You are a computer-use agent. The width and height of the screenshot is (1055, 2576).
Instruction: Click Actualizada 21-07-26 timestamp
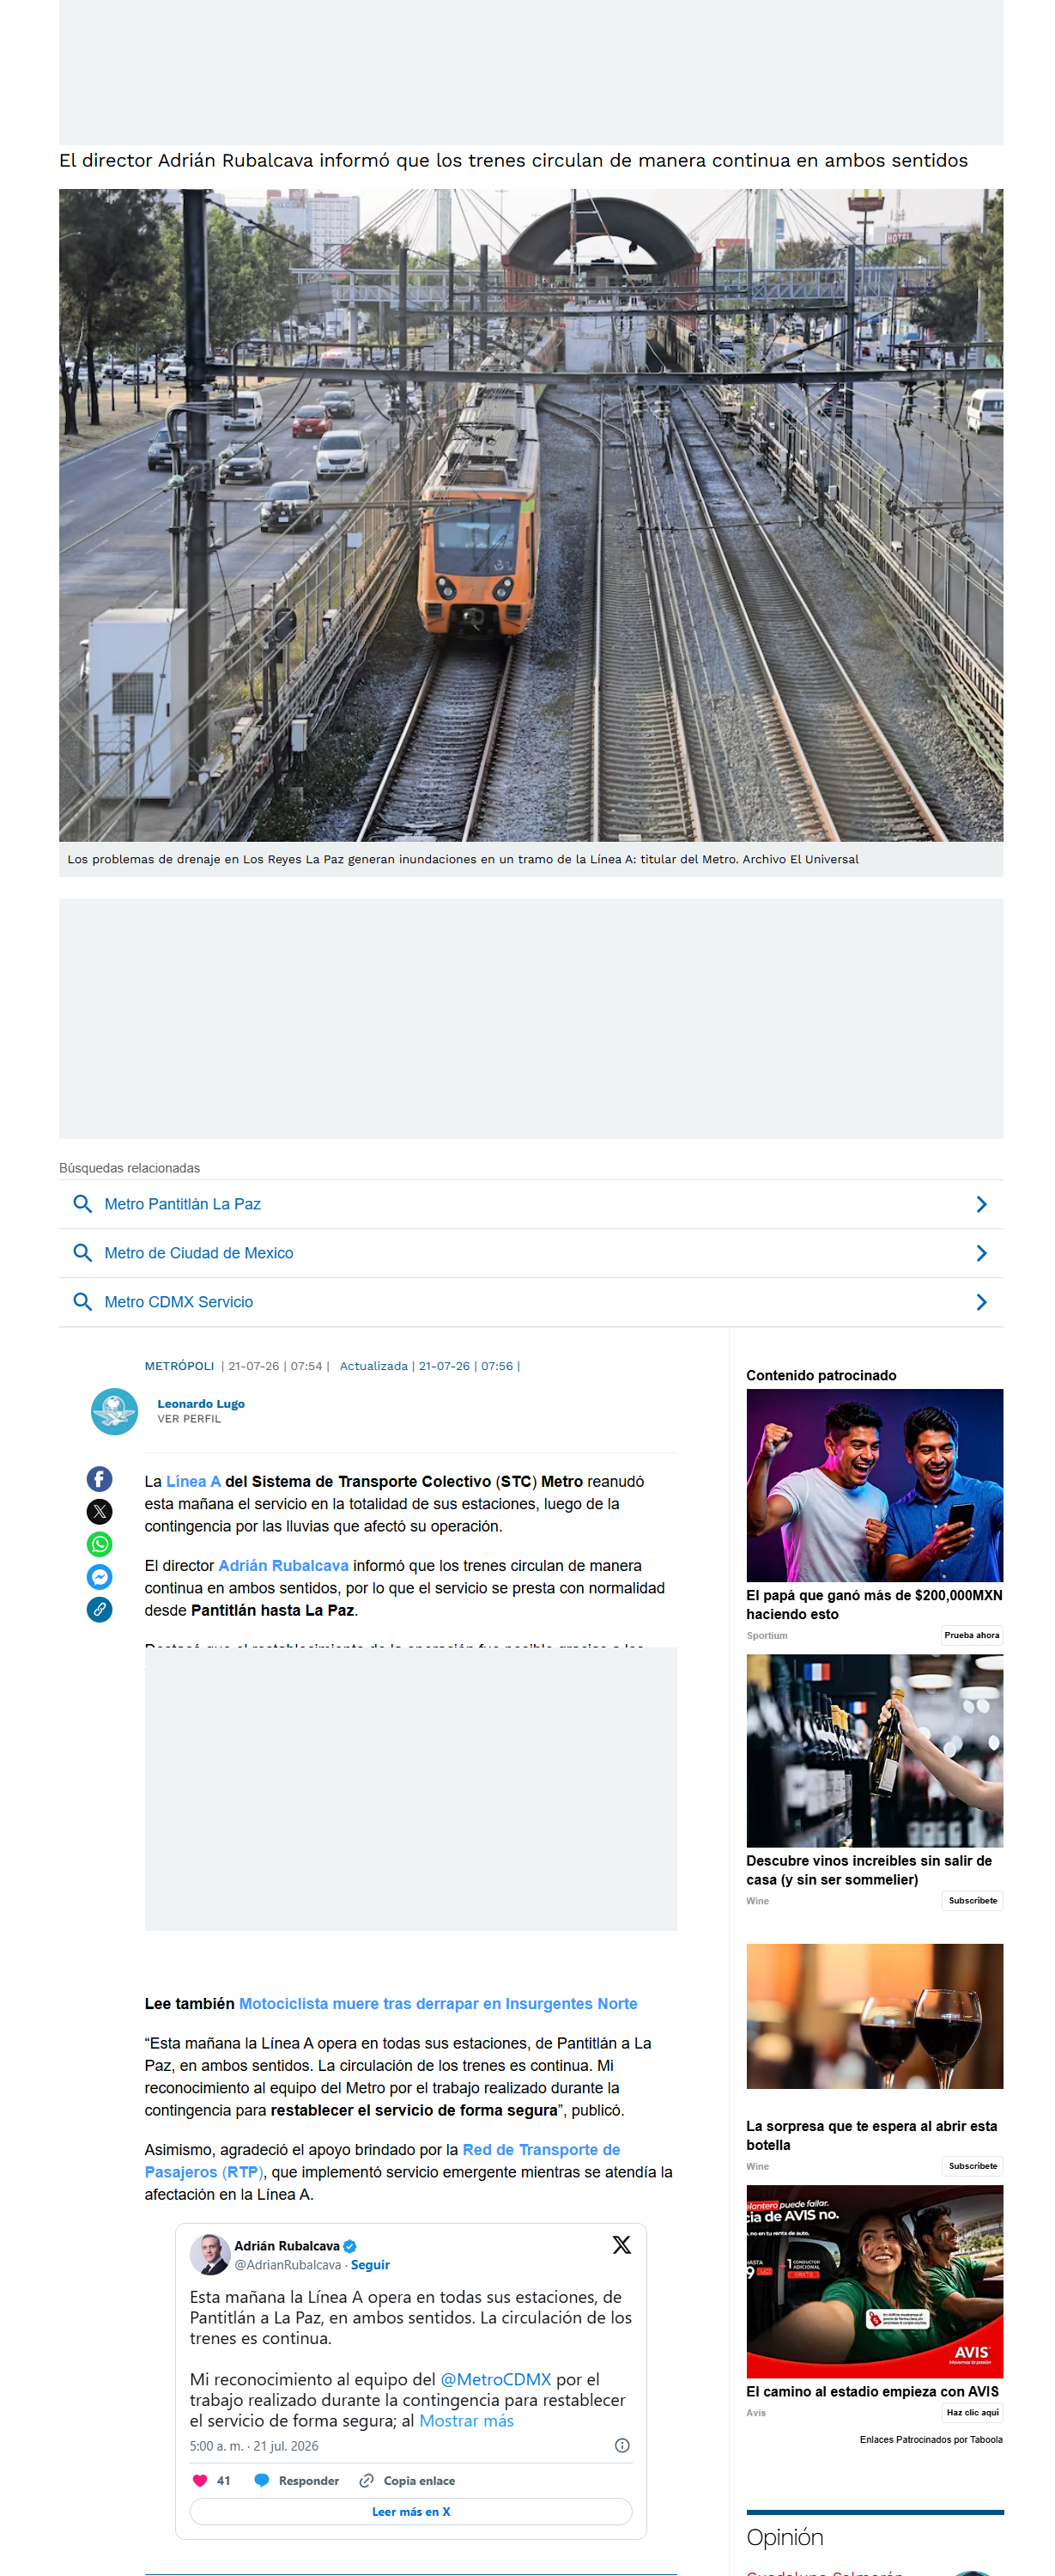tap(429, 1366)
